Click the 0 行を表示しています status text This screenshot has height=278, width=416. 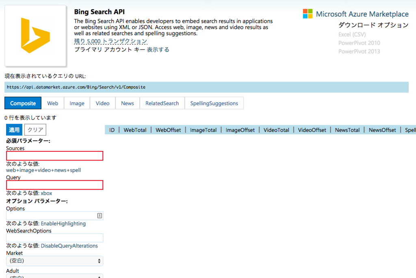[x=30, y=118]
